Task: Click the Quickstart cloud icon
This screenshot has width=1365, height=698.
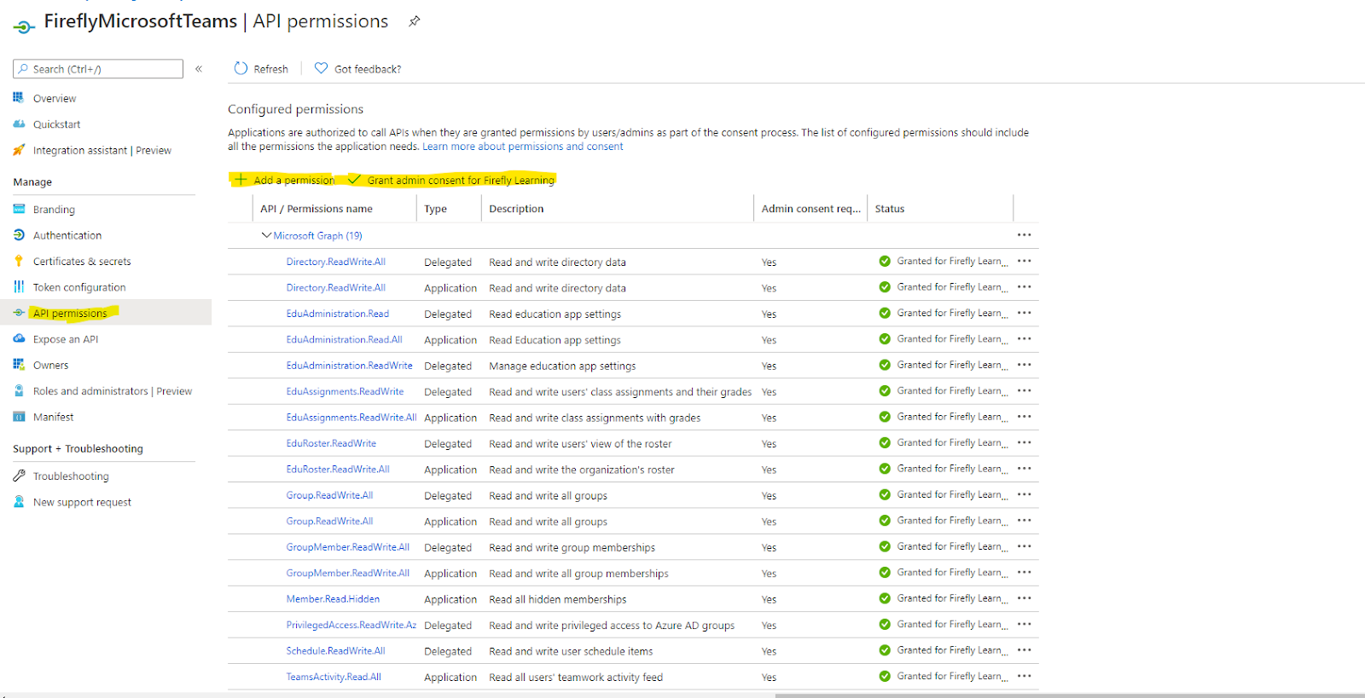Action: pyautogui.click(x=19, y=124)
